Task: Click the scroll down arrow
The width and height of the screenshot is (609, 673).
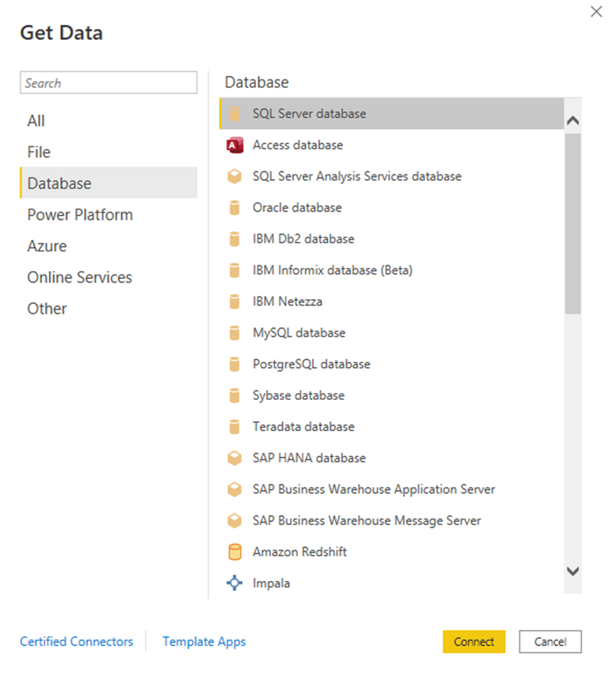Action: (x=573, y=571)
